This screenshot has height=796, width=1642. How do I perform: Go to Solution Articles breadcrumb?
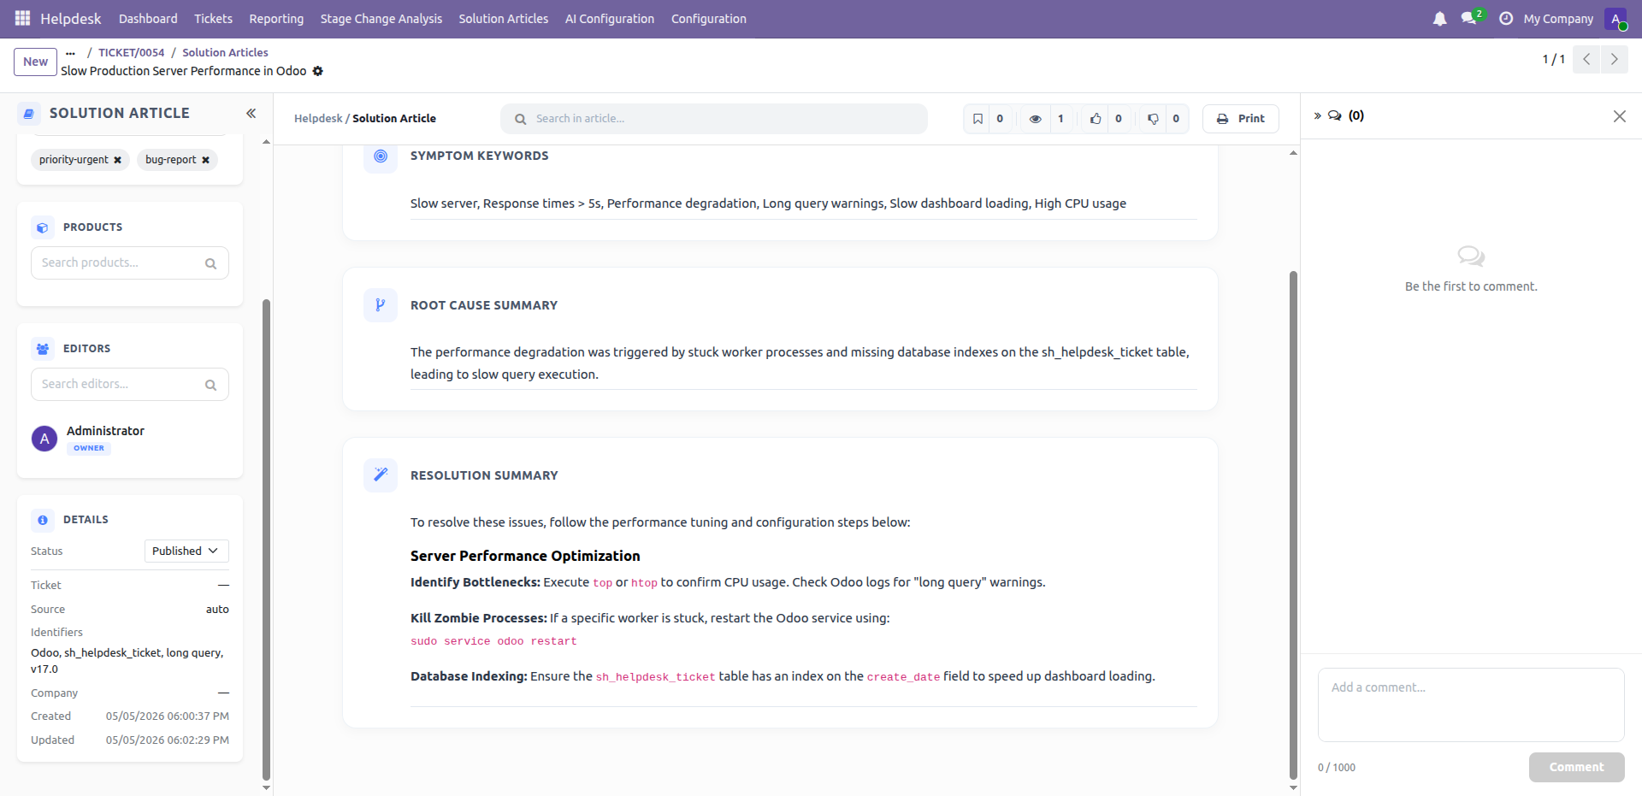click(x=225, y=53)
